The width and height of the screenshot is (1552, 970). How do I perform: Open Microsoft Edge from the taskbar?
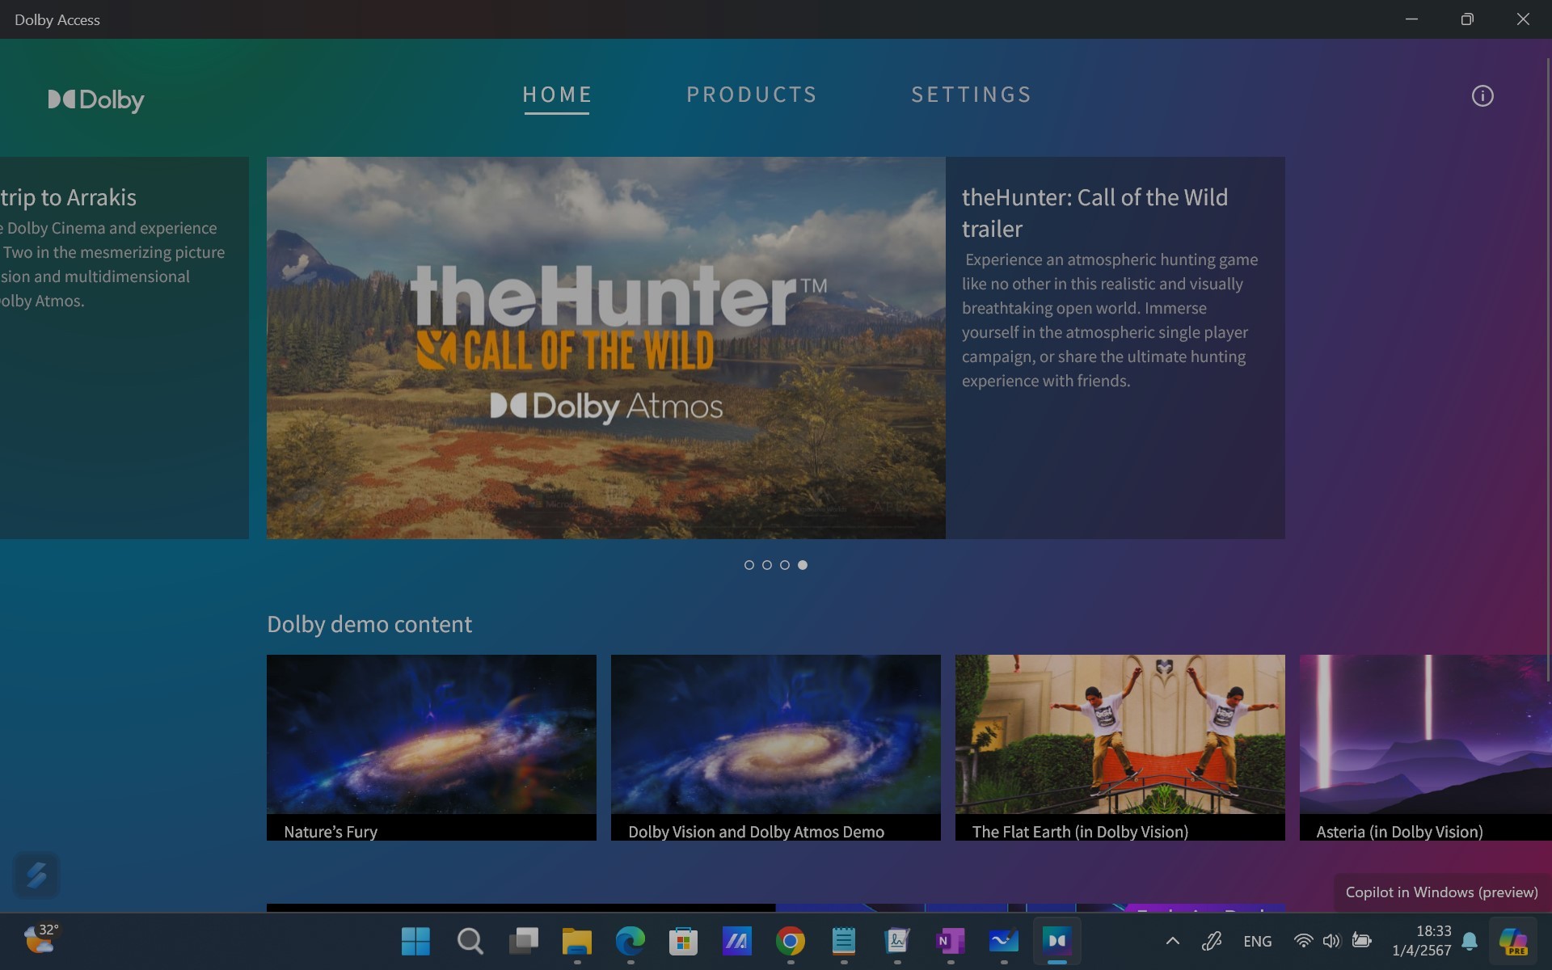pyautogui.click(x=630, y=941)
